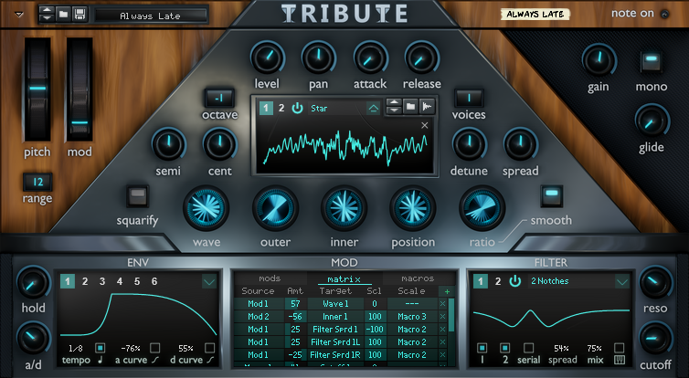
Task: Open the wavetable folder in the oscillator display
Action: click(x=410, y=106)
